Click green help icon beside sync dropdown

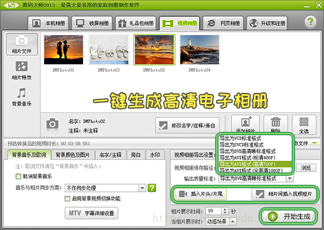click(x=152, y=188)
